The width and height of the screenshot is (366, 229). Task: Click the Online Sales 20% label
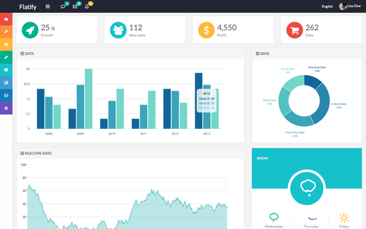coord(270,102)
